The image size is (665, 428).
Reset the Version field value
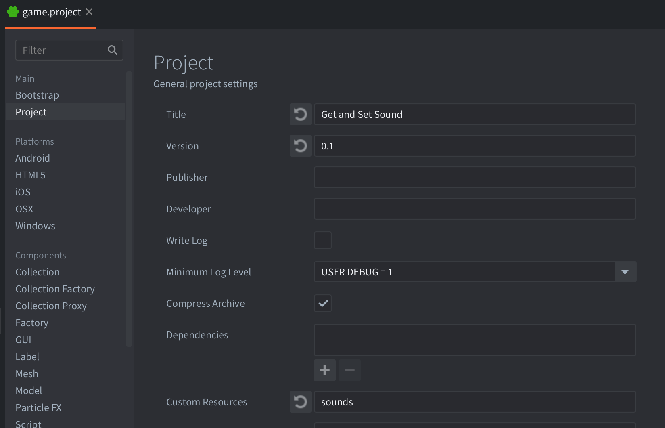click(x=300, y=146)
